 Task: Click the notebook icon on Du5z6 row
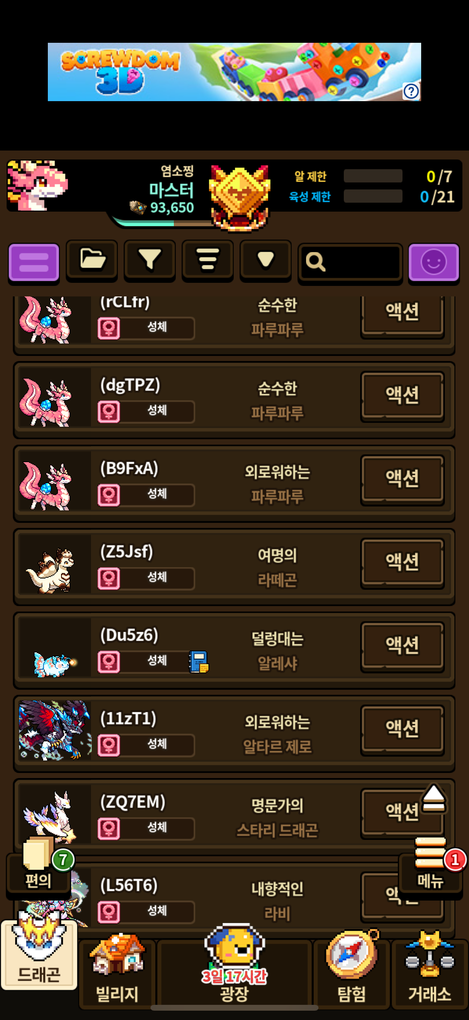click(199, 662)
